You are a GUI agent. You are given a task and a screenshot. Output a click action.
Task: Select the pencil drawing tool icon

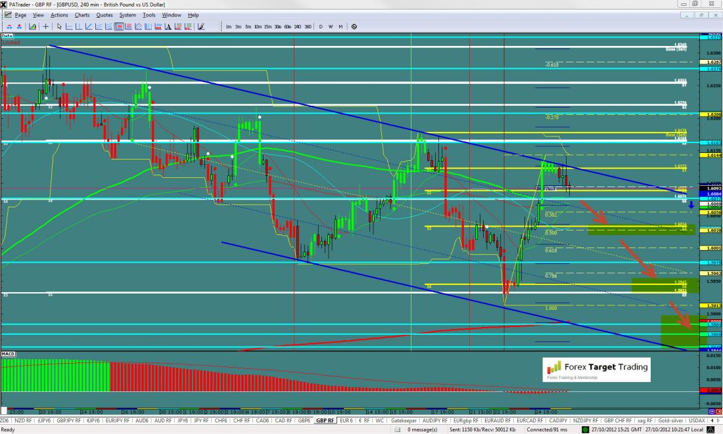pos(201,27)
